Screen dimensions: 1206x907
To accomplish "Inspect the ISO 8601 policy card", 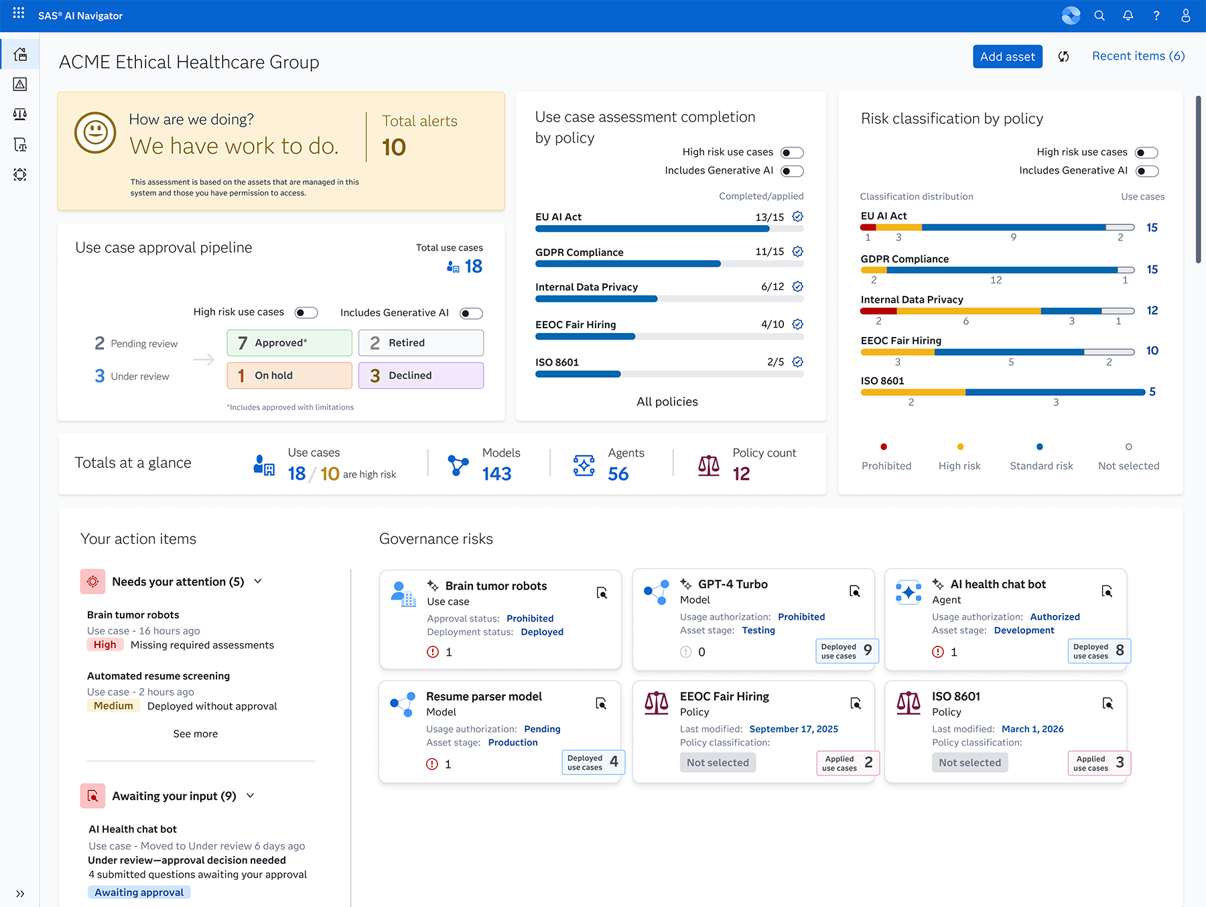I will pos(1108,703).
